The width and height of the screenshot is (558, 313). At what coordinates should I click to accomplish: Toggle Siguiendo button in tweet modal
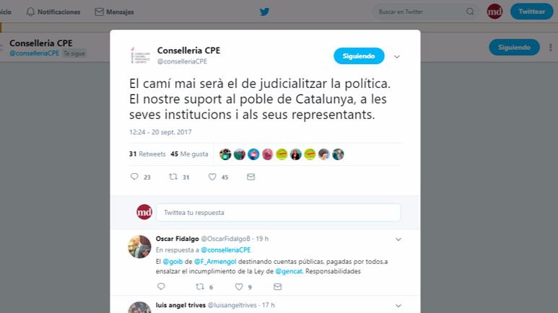[359, 56]
